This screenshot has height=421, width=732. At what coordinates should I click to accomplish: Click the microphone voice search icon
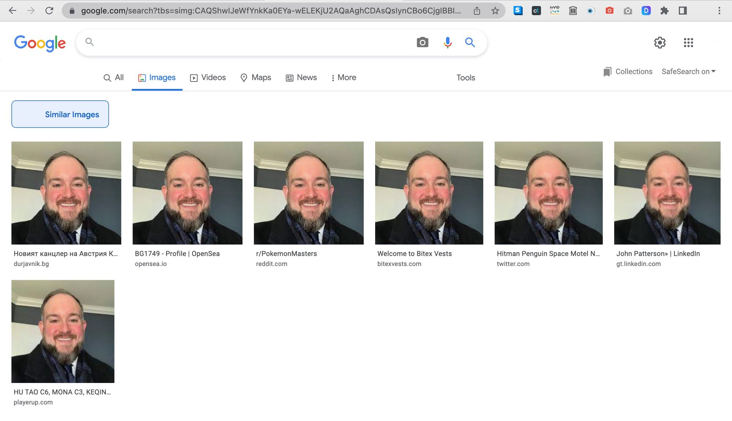(447, 42)
